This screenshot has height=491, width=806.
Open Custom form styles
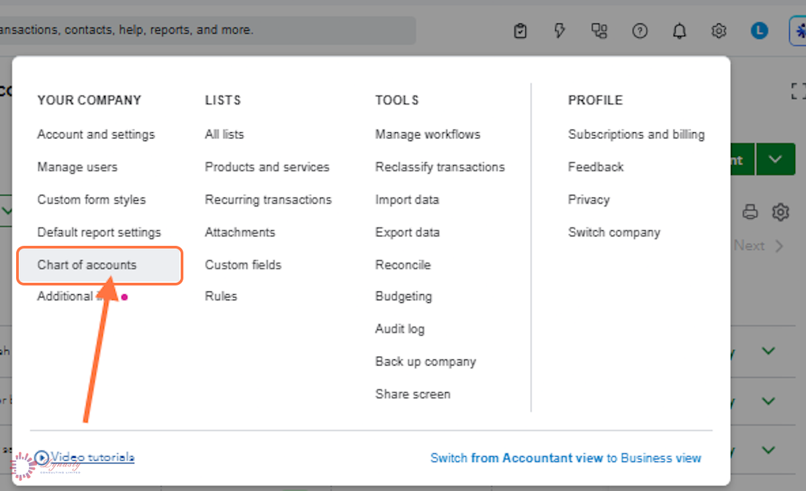(91, 199)
